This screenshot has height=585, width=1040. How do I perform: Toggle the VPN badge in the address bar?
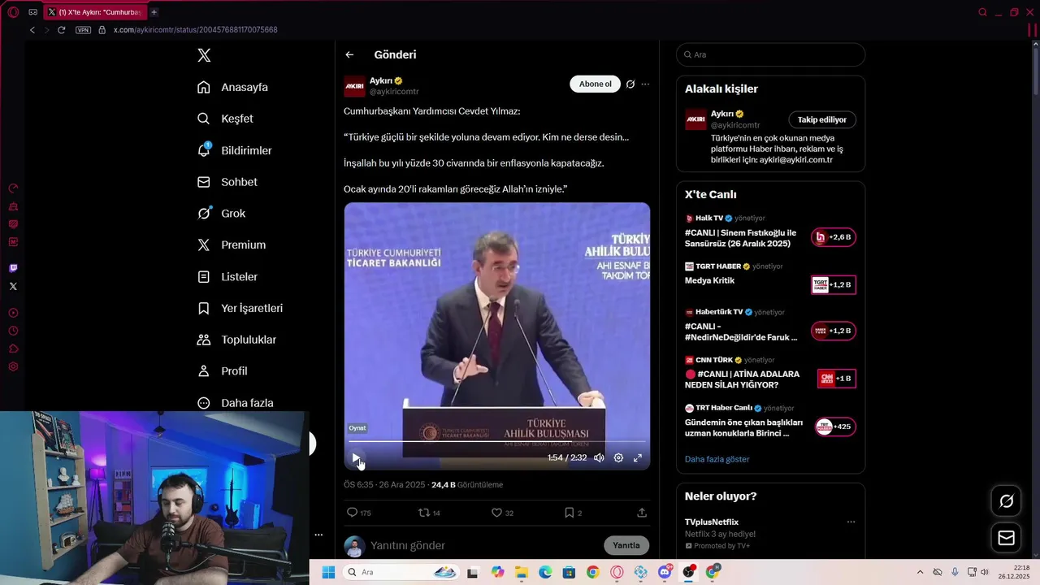(83, 30)
